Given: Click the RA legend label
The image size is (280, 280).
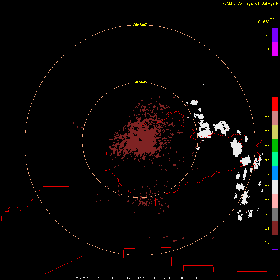Looking at the screenshot, I should pyautogui.click(x=267, y=160).
